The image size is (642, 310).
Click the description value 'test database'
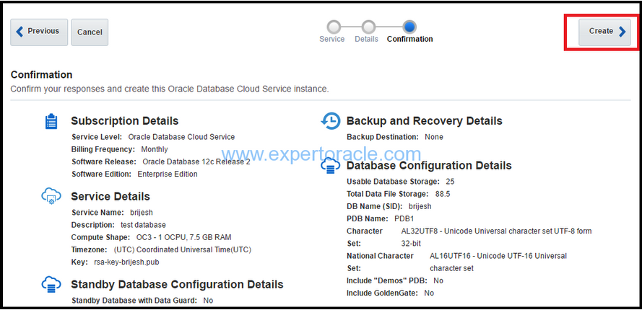[x=143, y=225]
